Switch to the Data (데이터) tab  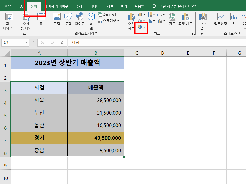(x=95, y=6)
